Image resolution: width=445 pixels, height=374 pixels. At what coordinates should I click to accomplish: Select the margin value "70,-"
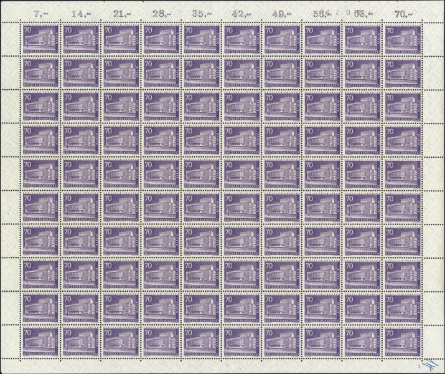[403, 14]
